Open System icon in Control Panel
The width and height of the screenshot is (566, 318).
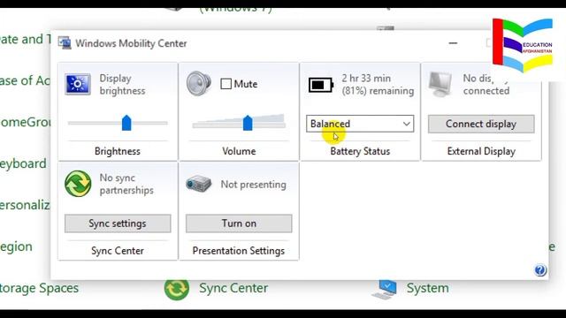coord(385,290)
